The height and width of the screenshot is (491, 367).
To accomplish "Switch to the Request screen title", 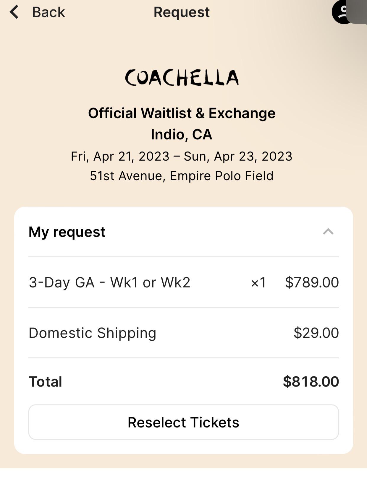I will [181, 12].
